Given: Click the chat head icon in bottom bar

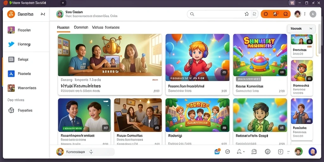Looking at the screenshot, I should (254, 152).
